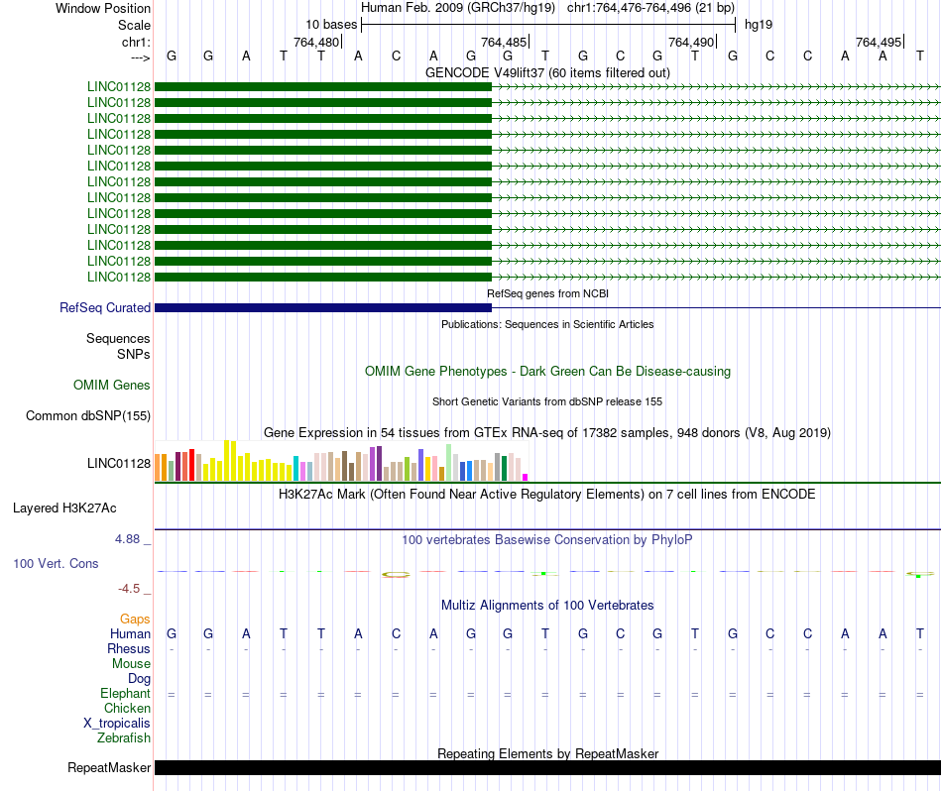Screen dimensions: 942x791
Task: Click the Rhesus alignment row label
Action: (129, 648)
